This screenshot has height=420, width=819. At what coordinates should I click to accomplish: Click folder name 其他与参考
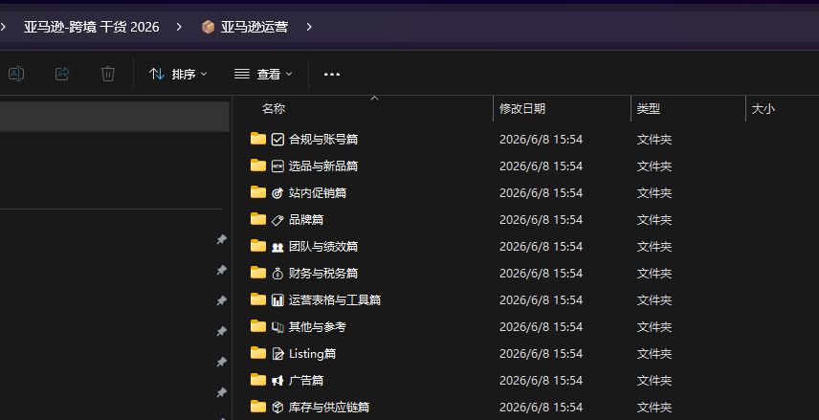tap(317, 326)
